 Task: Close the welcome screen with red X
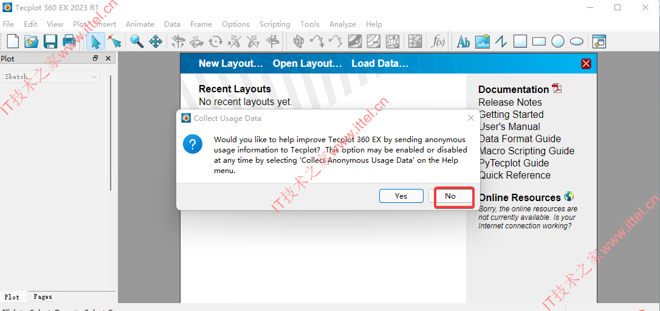click(586, 64)
